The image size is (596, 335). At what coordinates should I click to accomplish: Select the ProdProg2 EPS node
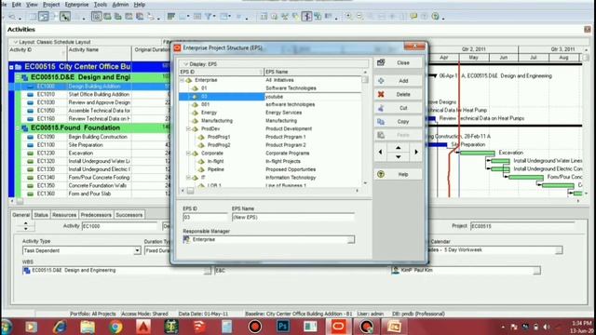coord(270,145)
